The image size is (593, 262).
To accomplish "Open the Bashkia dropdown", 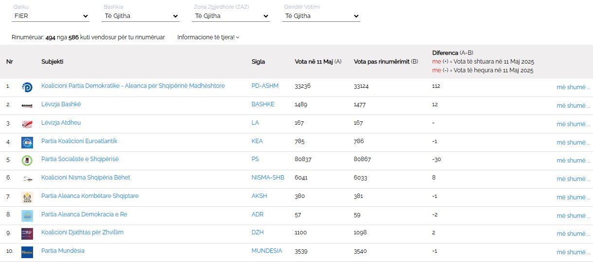I will [x=141, y=16].
